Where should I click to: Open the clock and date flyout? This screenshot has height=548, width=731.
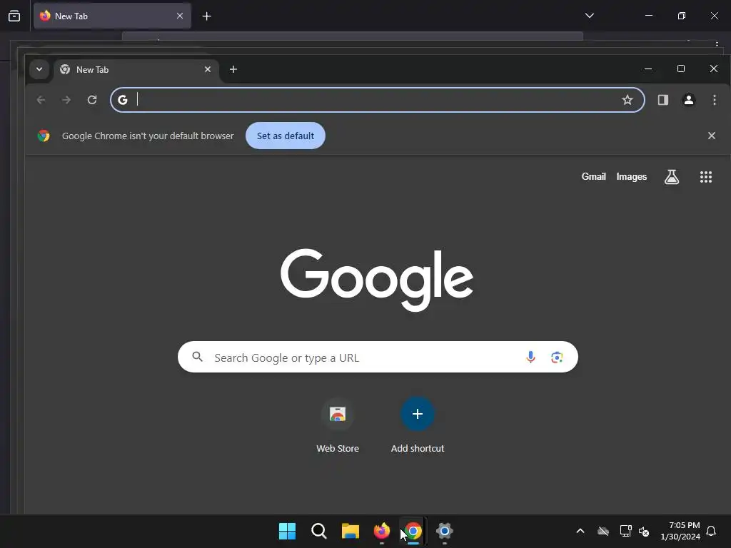(680, 531)
